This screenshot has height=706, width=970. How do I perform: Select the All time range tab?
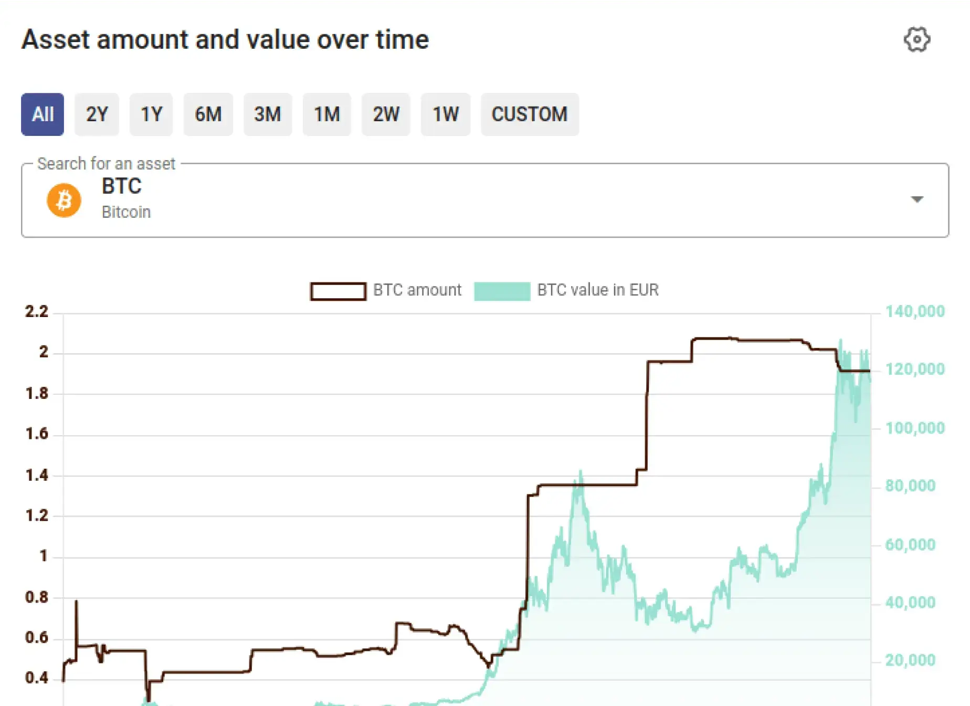pyautogui.click(x=42, y=114)
